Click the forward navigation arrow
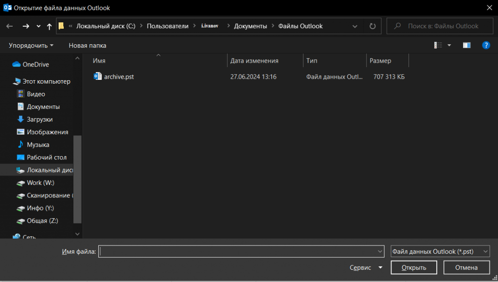This screenshot has width=498, height=282. click(26, 26)
